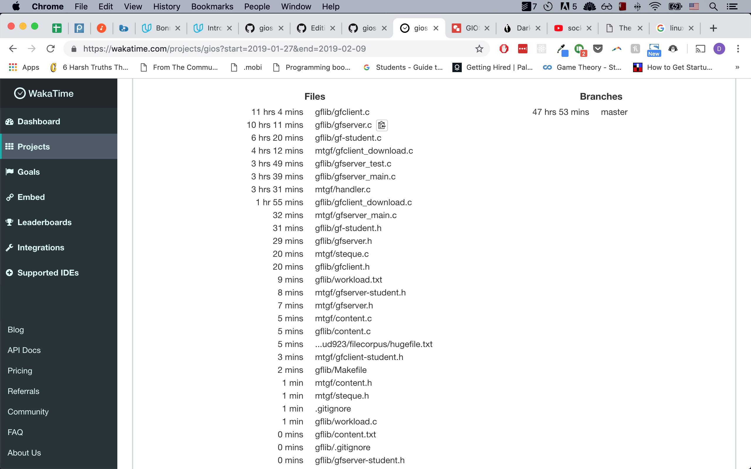Screen dimensions: 751x469
Task: Click the Wi-Fi icon in the menu bar
Action: (655, 6)
